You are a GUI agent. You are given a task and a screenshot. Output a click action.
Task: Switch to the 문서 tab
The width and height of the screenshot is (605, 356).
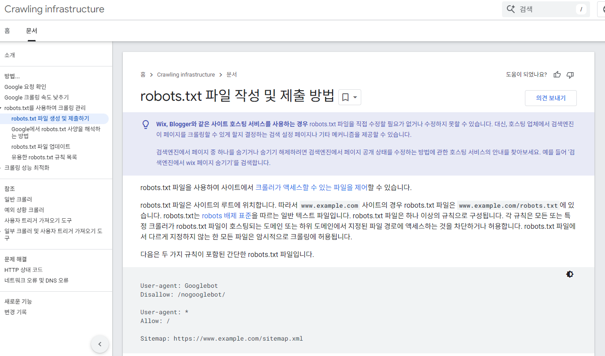coord(32,30)
